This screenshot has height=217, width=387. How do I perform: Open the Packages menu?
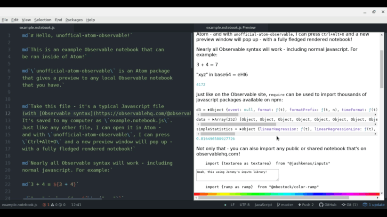pyautogui.click(x=74, y=20)
